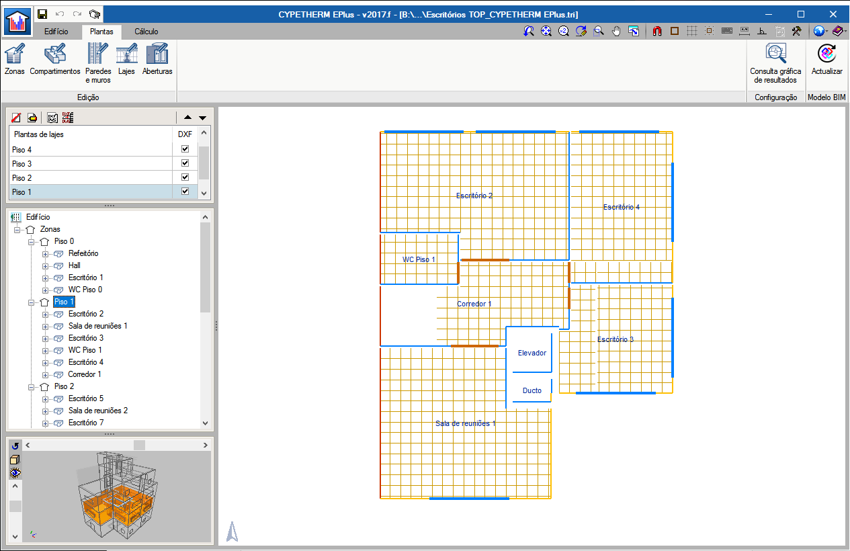
Task: Select WC Piso 0 in the tree
Action: pos(85,290)
